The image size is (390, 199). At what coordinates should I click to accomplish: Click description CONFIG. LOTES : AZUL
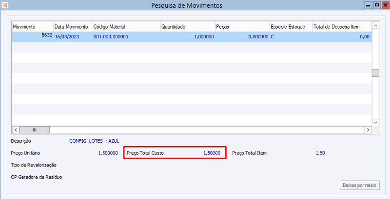click(x=94, y=141)
